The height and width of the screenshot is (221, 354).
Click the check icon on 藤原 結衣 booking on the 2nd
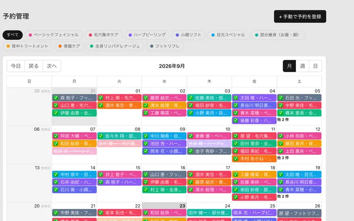pos(146,98)
